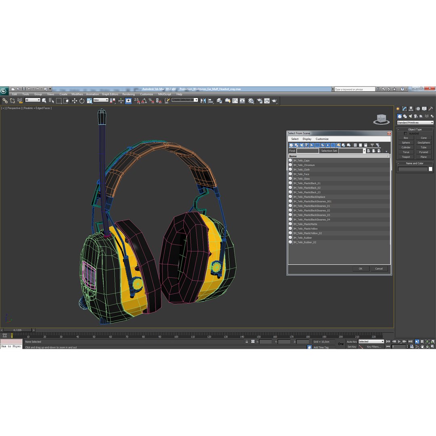Click the Set Key button
The height and width of the screenshot is (436, 436).
pos(352,347)
